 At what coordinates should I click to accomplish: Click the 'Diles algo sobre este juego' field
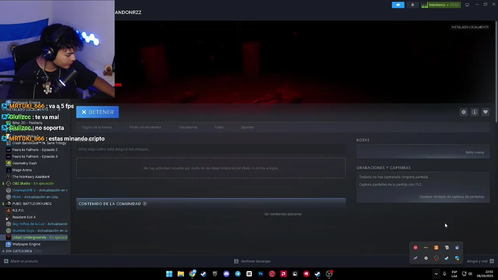[x=211, y=149]
